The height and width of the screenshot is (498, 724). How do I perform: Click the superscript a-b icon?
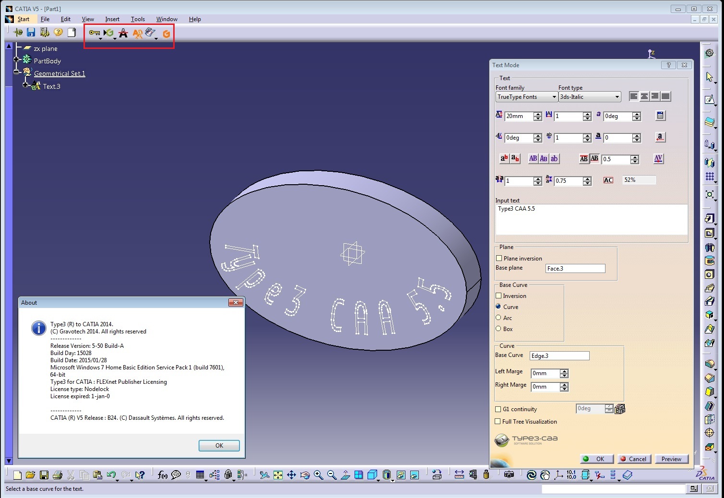click(x=504, y=158)
